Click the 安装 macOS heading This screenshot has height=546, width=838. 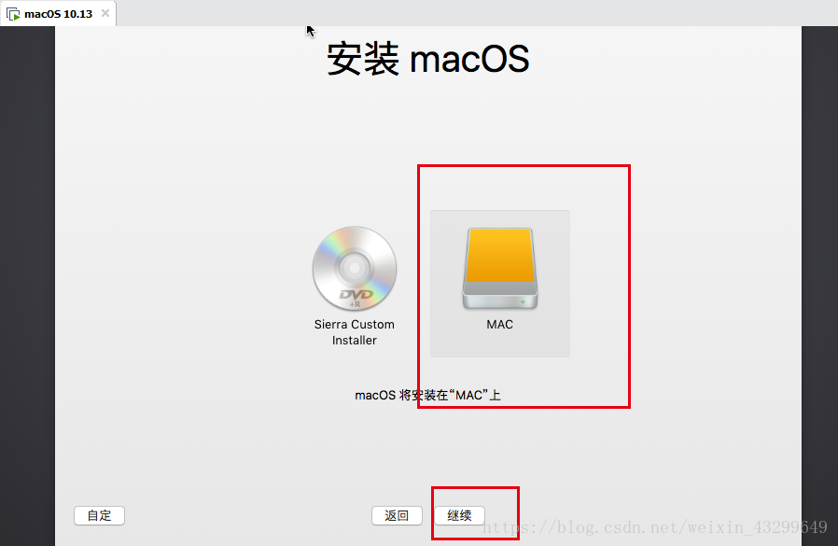(x=428, y=59)
